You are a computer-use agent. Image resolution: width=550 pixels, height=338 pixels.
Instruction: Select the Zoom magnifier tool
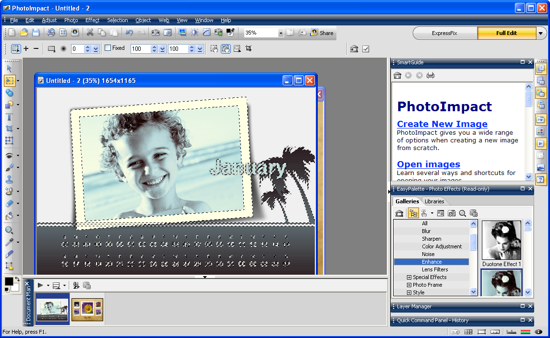[9, 230]
